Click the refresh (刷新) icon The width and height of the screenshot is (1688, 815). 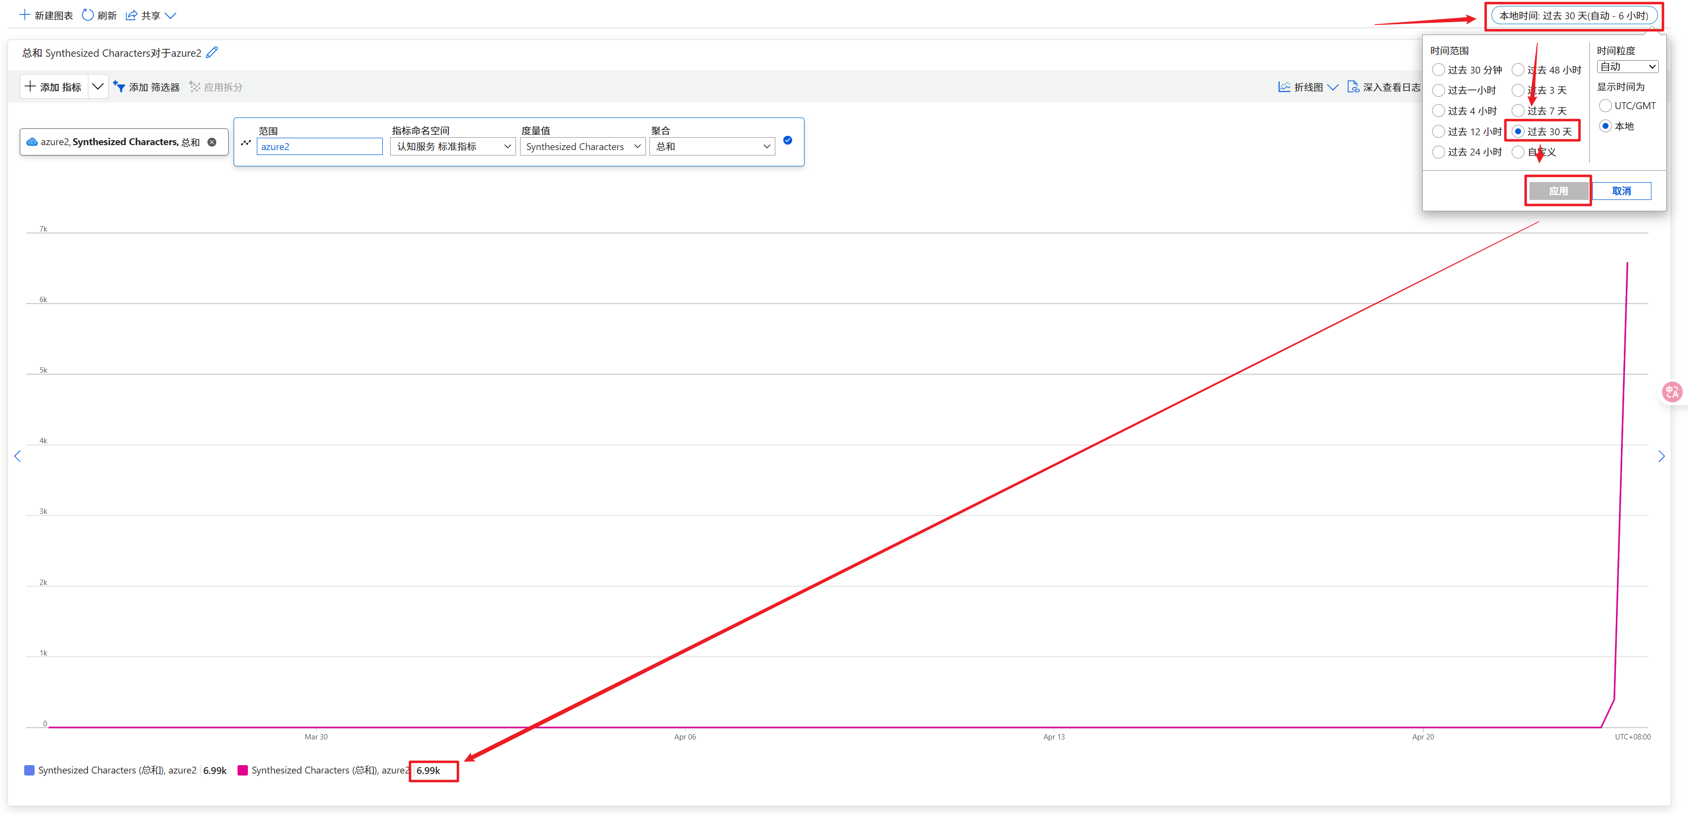(x=88, y=15)
